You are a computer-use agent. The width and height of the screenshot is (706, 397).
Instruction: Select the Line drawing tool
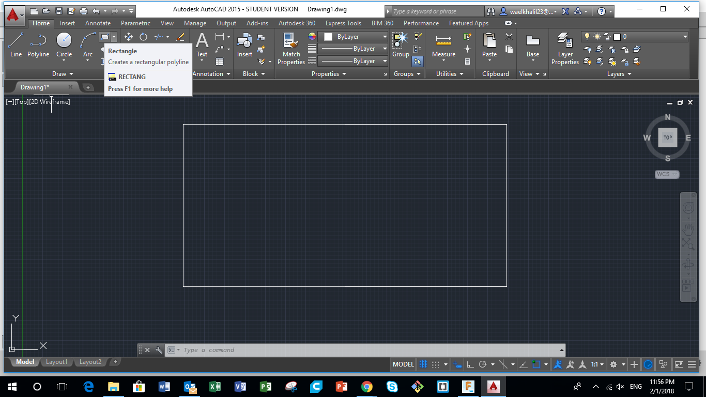coord(16,44)
